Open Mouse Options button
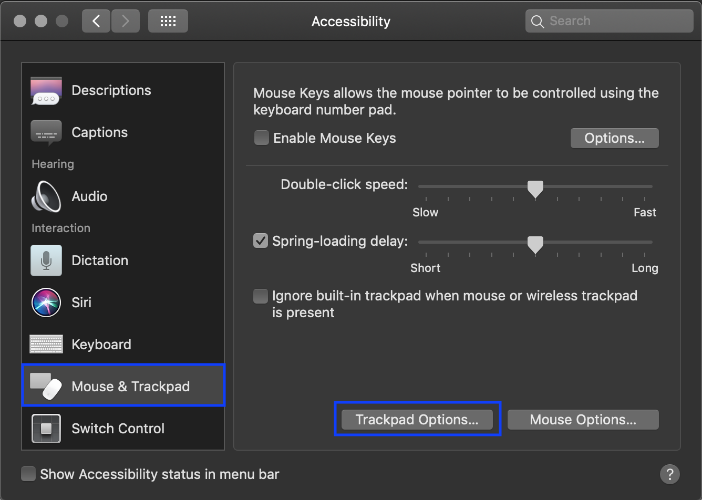The width and height of the screenshot is (702, 500). pyautogui.click(x=582, y=420)
